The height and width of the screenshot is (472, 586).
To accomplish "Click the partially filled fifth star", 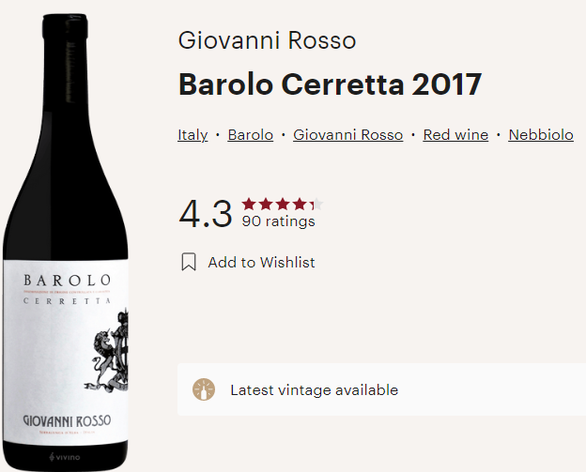I will [x=316, y=205].
